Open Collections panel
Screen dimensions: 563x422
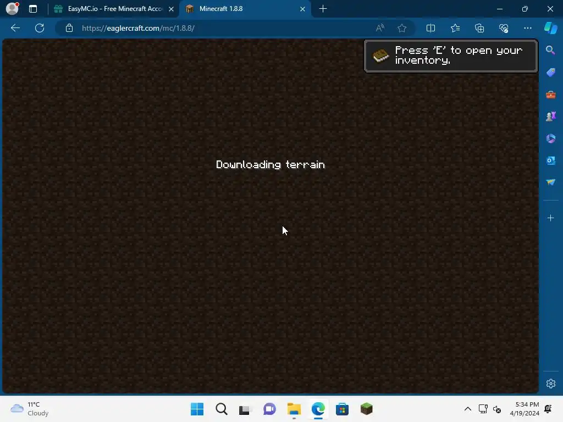(479, 28)
